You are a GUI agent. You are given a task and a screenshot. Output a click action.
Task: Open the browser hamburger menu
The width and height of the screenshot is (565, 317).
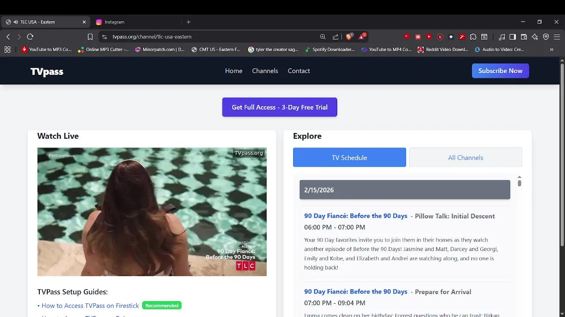pos(557,37)
